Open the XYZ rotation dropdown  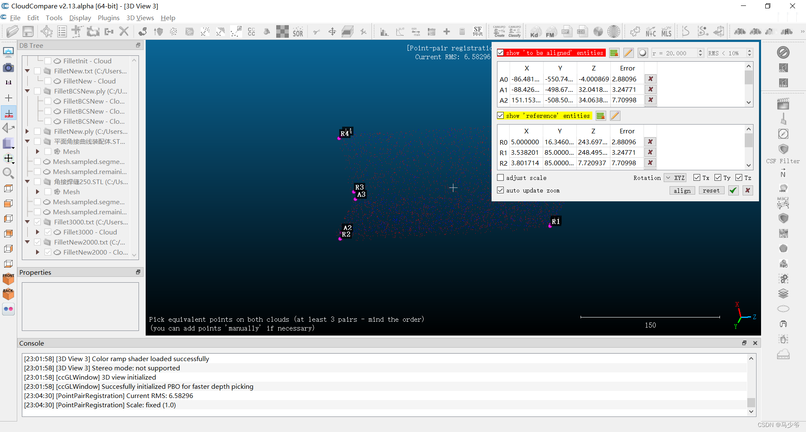click(675, 177)
